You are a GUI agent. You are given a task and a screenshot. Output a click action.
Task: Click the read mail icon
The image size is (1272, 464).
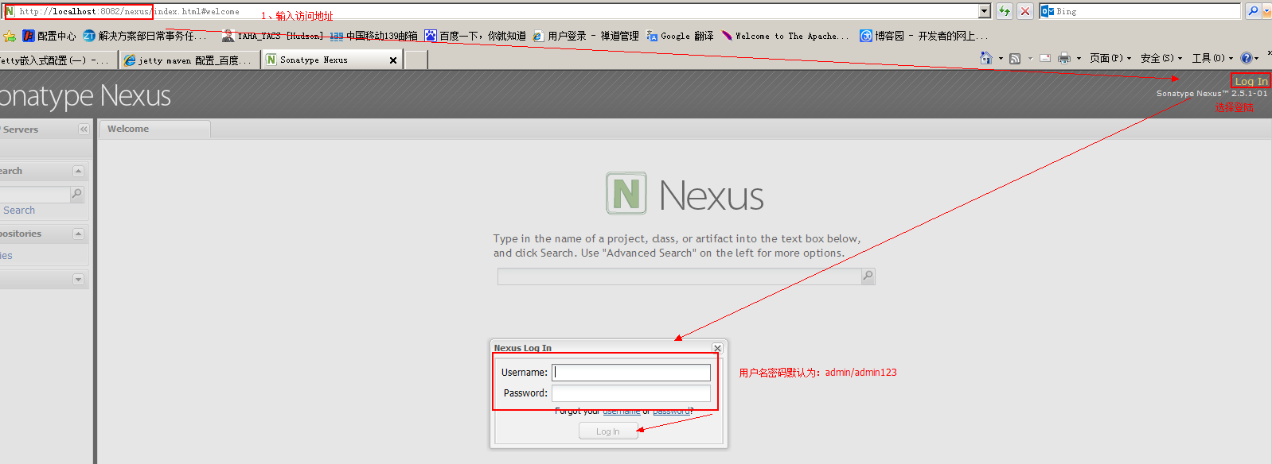tap(1045, 58)
